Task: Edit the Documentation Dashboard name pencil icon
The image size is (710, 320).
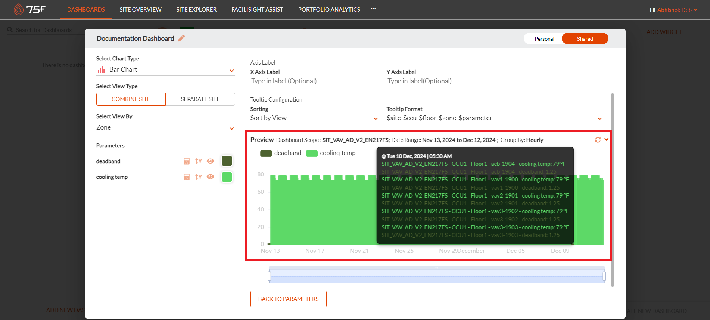Action: click(x=181, y=38)
